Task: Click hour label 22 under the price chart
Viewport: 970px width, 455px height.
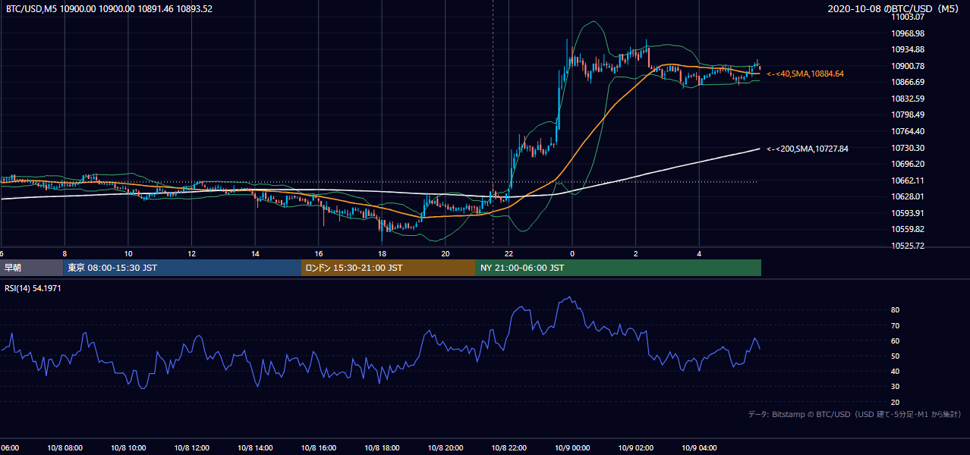Action: click(509, 253)
